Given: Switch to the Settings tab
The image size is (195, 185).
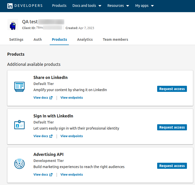Looking at the screenshot, I should tap(16, 39).
